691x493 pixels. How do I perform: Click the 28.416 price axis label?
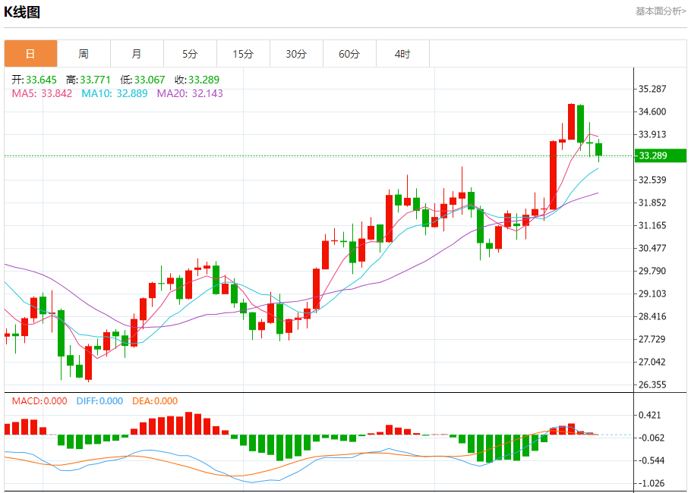coord(652,316)
